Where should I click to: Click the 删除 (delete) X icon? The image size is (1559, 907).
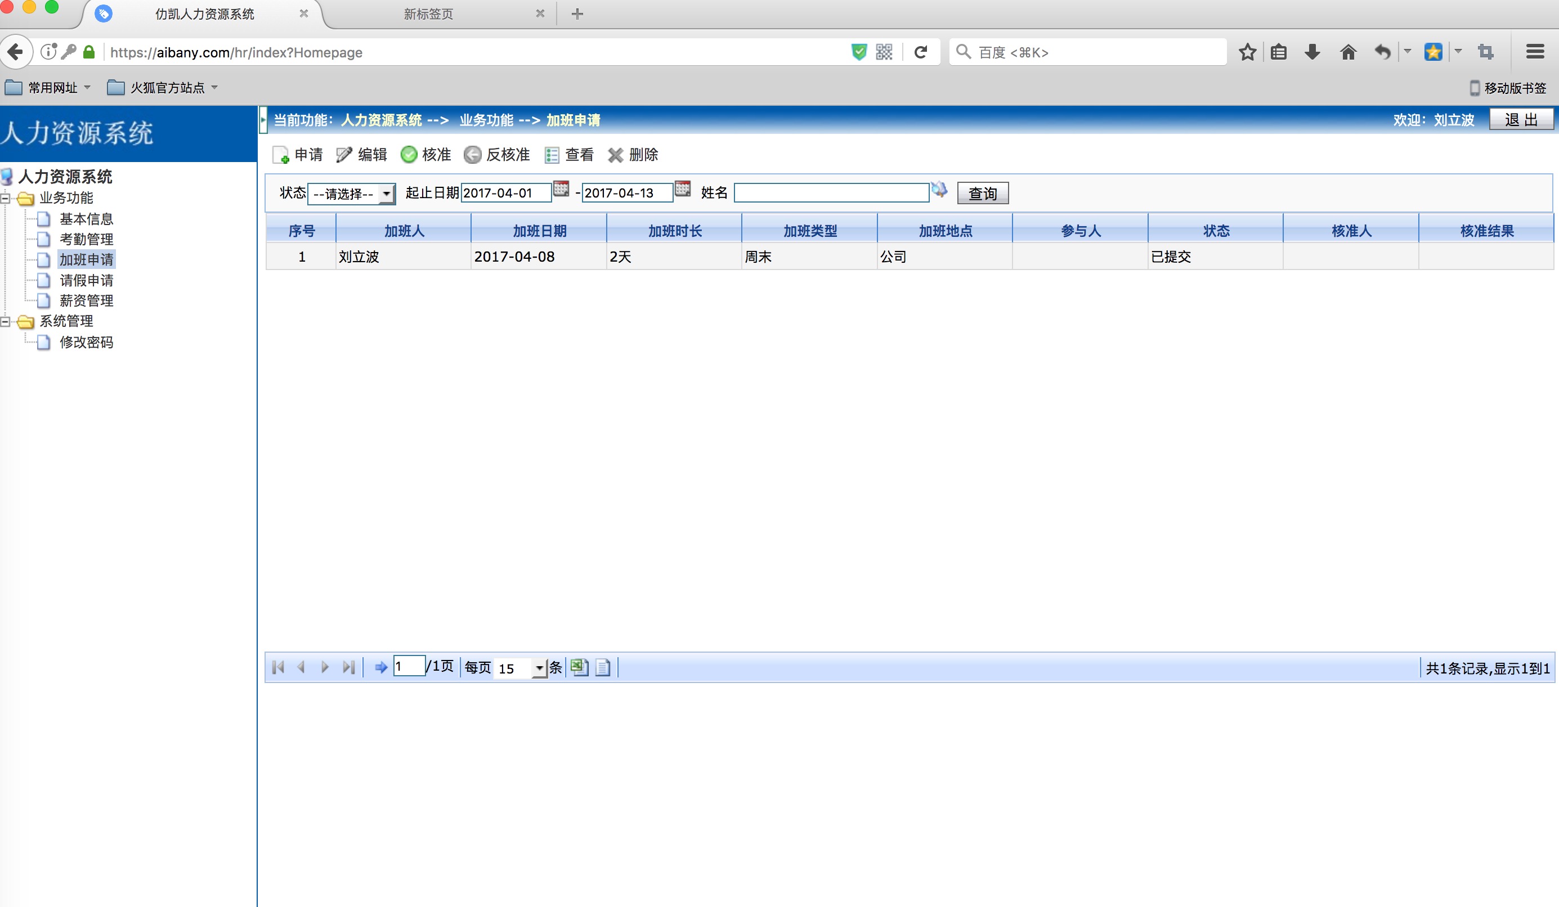[x=615, y=155]
